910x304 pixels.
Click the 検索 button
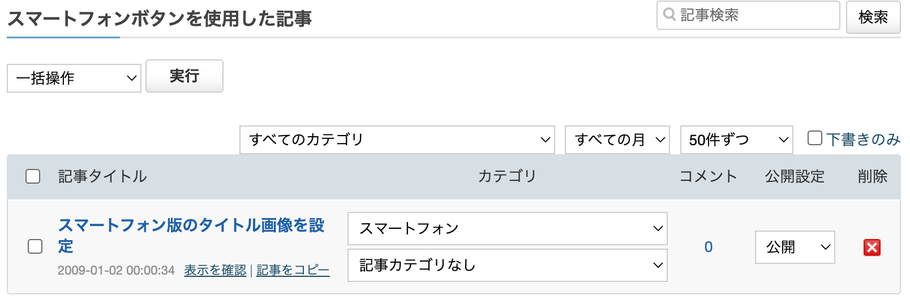tap(873, 18)
